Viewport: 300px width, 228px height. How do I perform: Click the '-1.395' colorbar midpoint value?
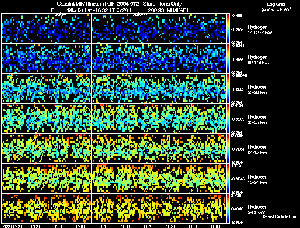click(237, 29)
